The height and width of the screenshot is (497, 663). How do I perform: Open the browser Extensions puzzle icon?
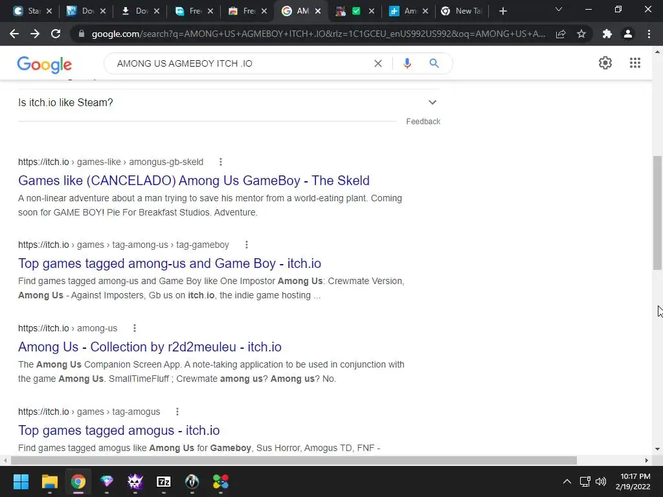point(607,34)
